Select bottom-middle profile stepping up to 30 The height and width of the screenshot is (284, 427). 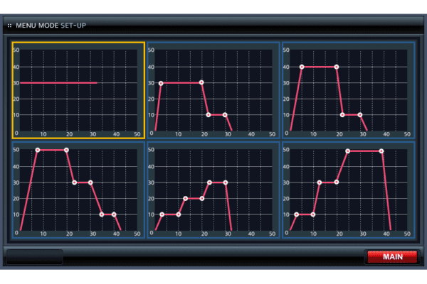(212, 190)
